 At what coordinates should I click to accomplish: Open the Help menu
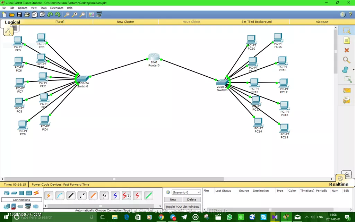pos(70,8)
